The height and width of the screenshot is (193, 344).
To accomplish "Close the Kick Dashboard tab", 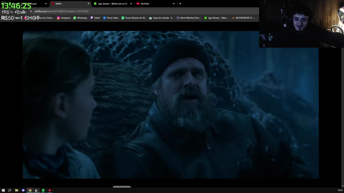I will click(46, 4).
